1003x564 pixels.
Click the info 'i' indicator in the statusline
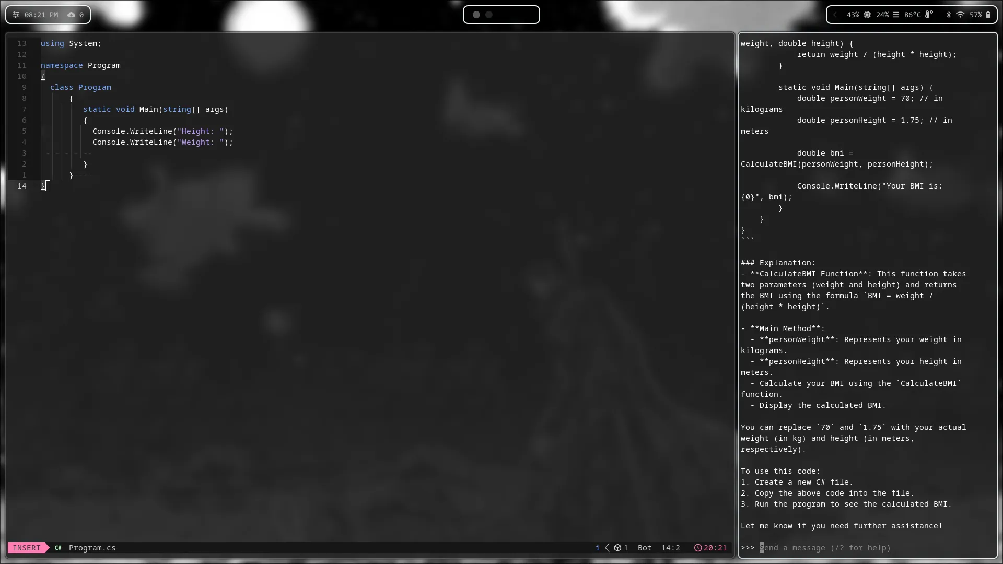(x=598, y=548)
